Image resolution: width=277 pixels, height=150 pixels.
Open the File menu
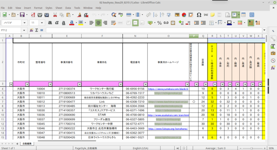(3, 8)
